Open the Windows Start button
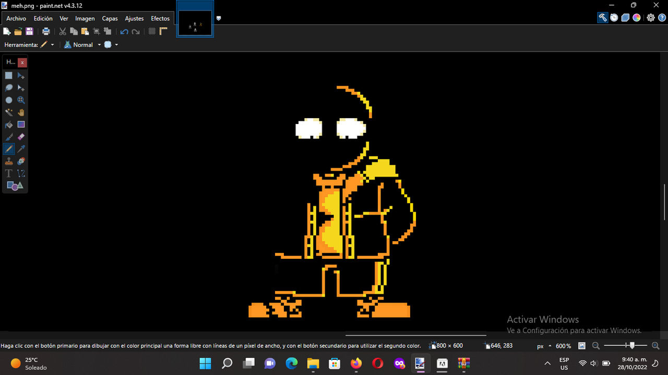The width and height of the screenshot is (668, 375). coord(205,363)
